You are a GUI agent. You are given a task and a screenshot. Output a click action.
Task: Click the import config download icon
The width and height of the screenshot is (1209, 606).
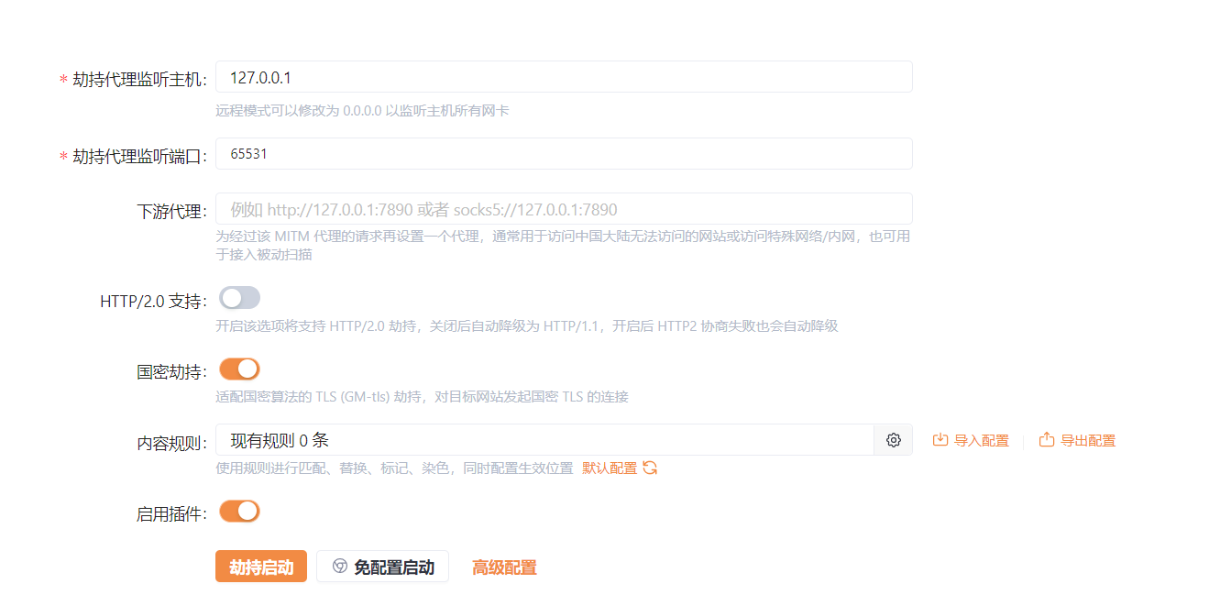(940, 440)
